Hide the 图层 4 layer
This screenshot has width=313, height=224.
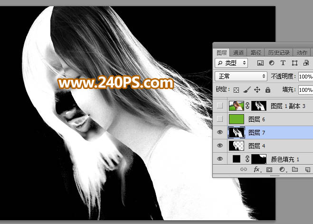pyautogui.click(x=220, y=146)
